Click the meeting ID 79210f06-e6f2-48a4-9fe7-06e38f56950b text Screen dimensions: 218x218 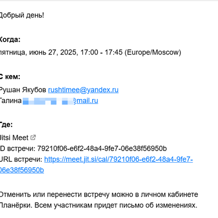coord(102,149)
